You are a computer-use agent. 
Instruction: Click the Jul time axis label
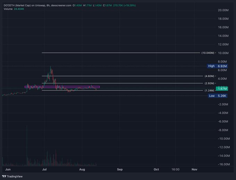point(44,169)
